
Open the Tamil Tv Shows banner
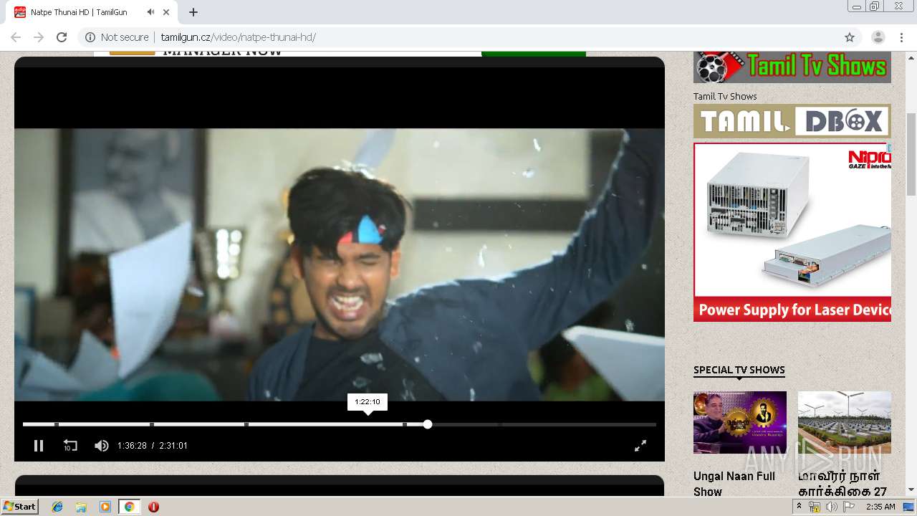(x=792, y=67)
